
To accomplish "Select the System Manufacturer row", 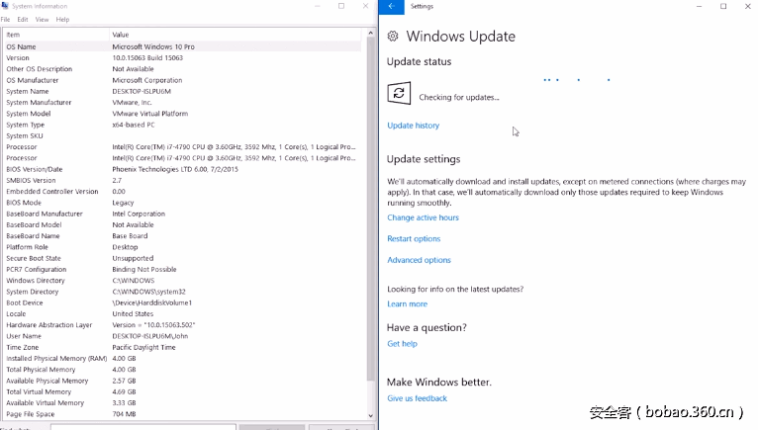I will tap(183, 103).
